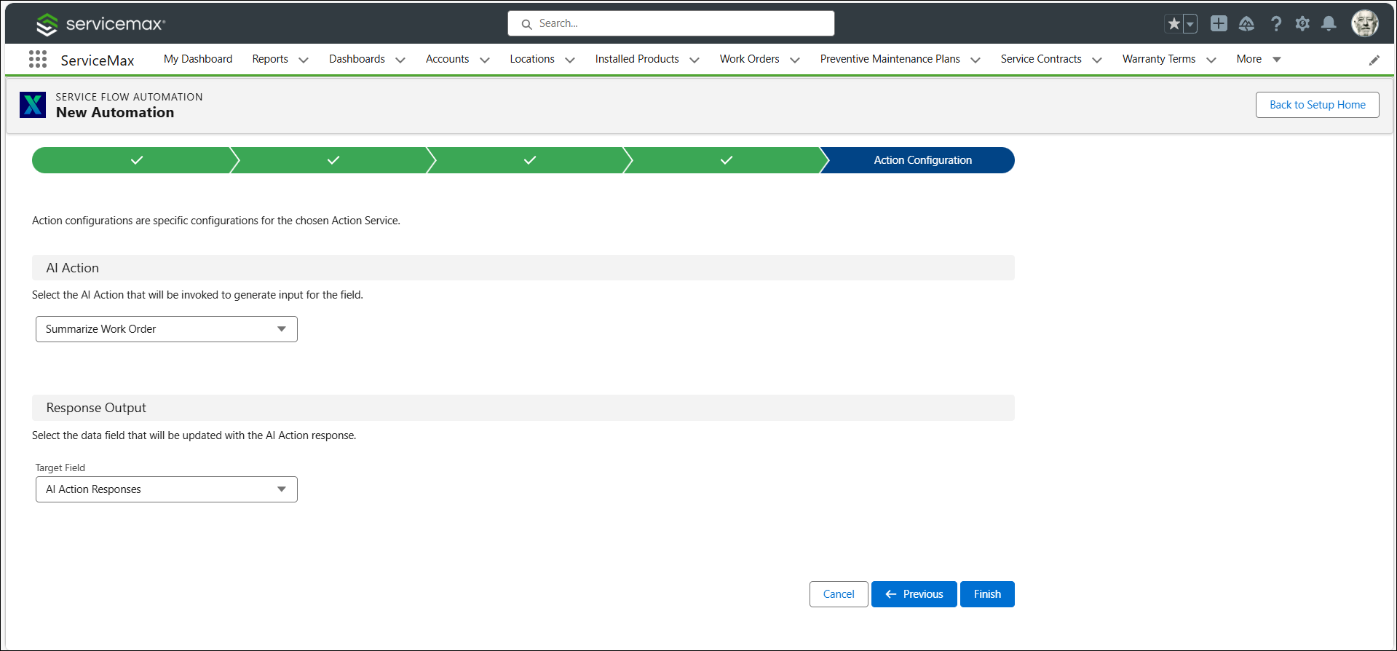
Task: Click into the global Search field
Action: [671, 23]
